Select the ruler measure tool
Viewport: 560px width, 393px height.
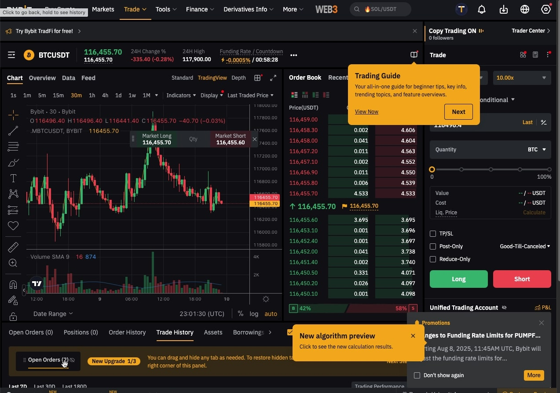tap(13, 246)
